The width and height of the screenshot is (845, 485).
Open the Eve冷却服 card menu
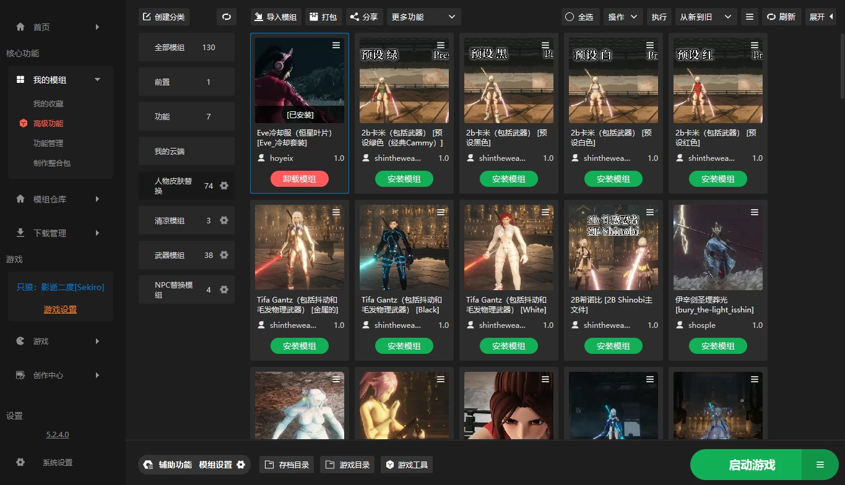(x=336, y=45)
